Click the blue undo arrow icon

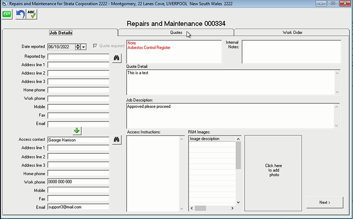click(x=20, y=14)
